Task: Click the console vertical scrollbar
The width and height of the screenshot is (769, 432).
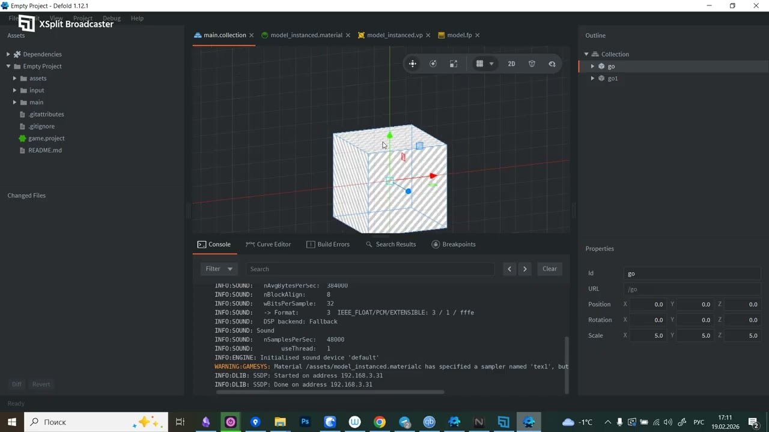Action: click(x=567, y=365)
